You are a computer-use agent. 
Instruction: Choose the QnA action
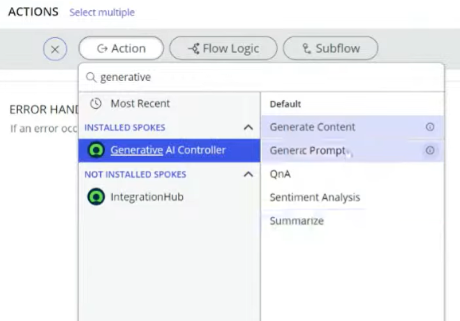pos(352,174)
